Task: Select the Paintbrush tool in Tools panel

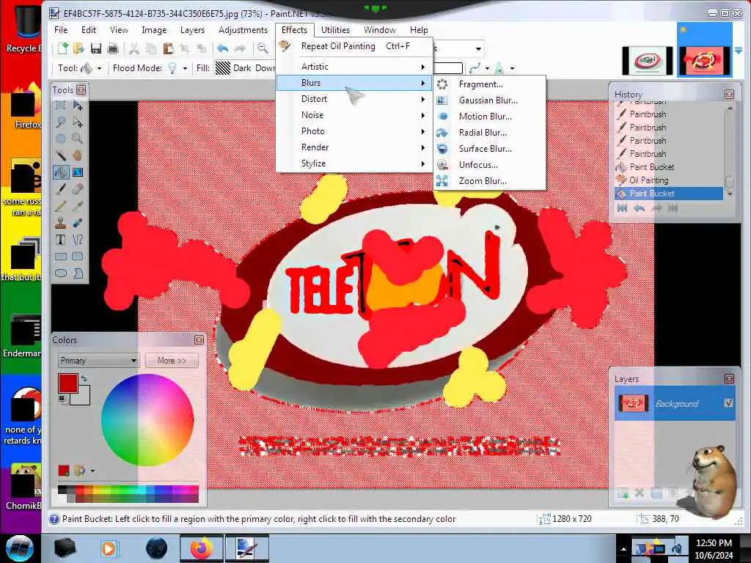Action: pyautogui.click(x=61, y=189)
